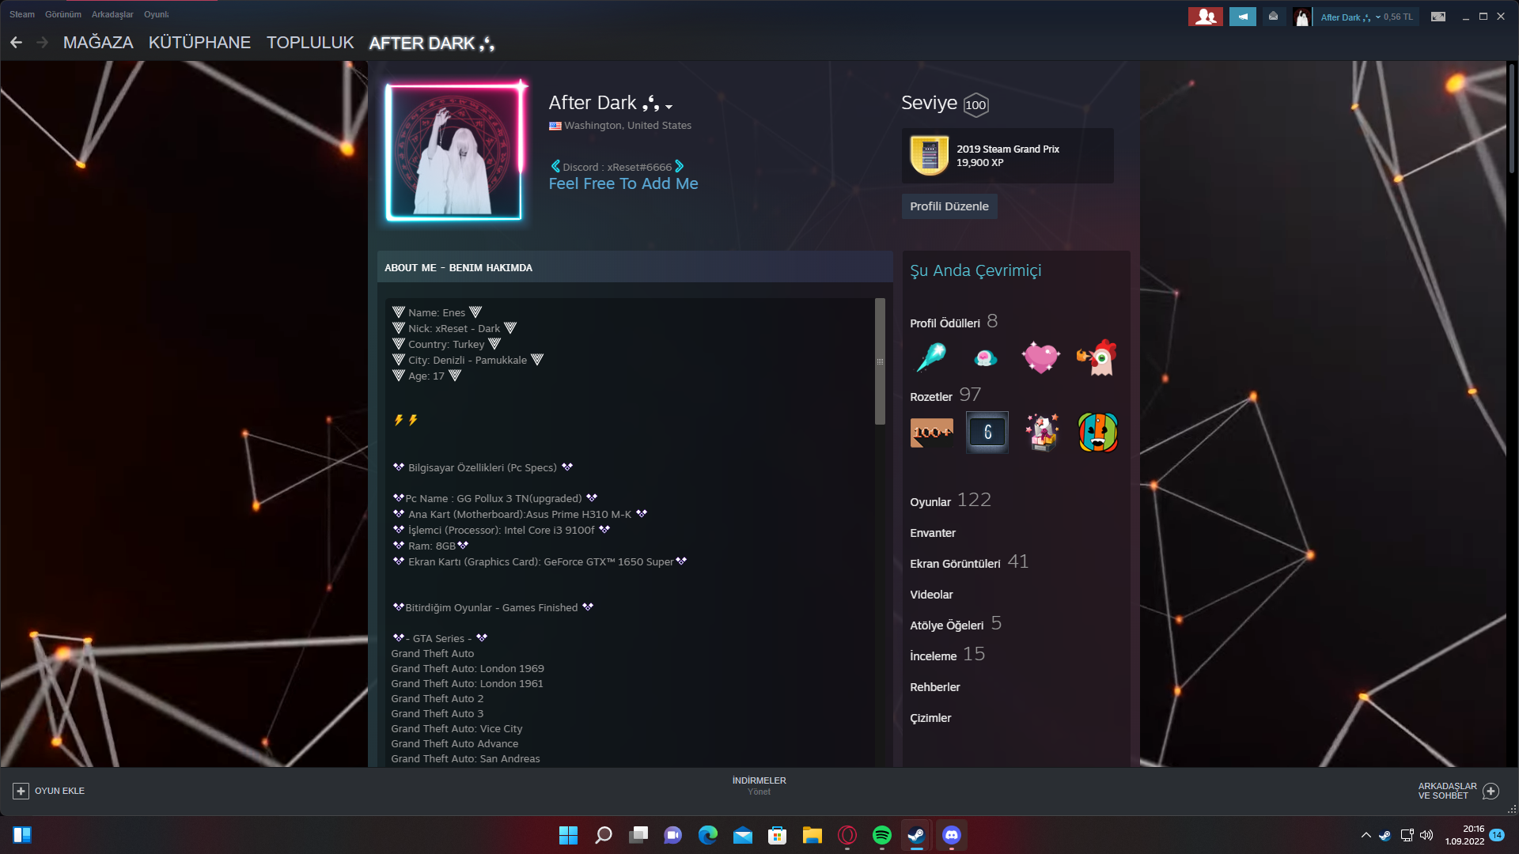Open Ekran Görüntüleri screenshots link

coord(969,562)
